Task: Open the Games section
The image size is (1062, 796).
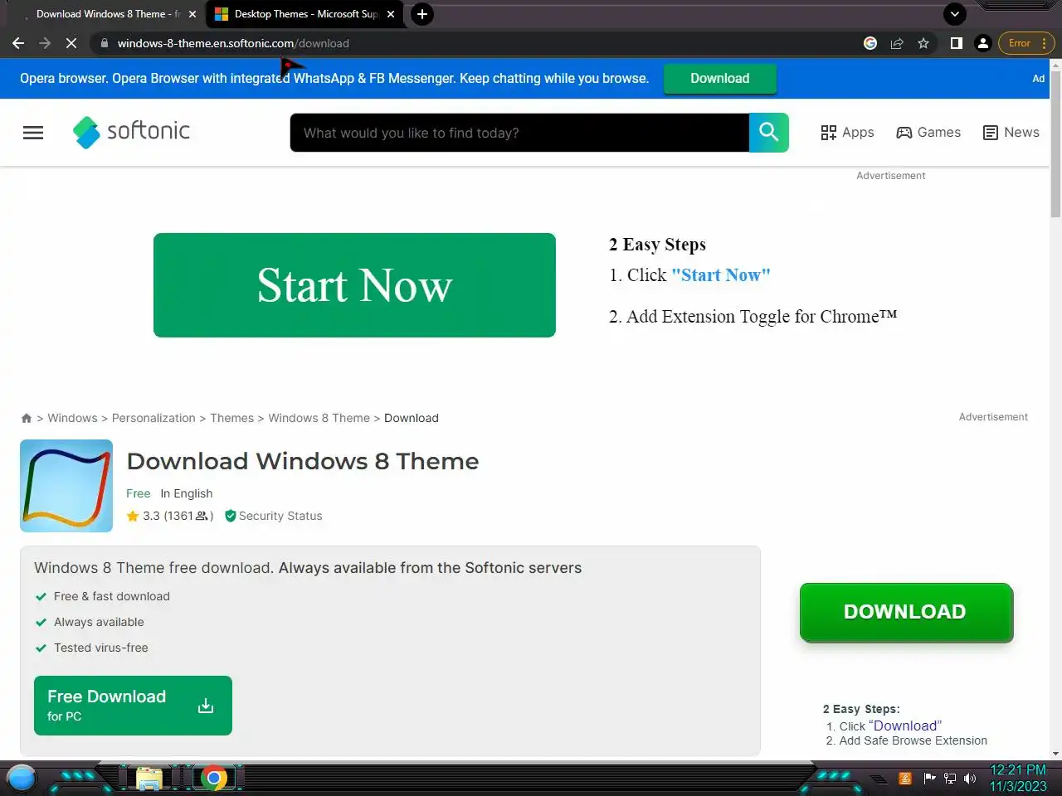Action: (928, 133)
